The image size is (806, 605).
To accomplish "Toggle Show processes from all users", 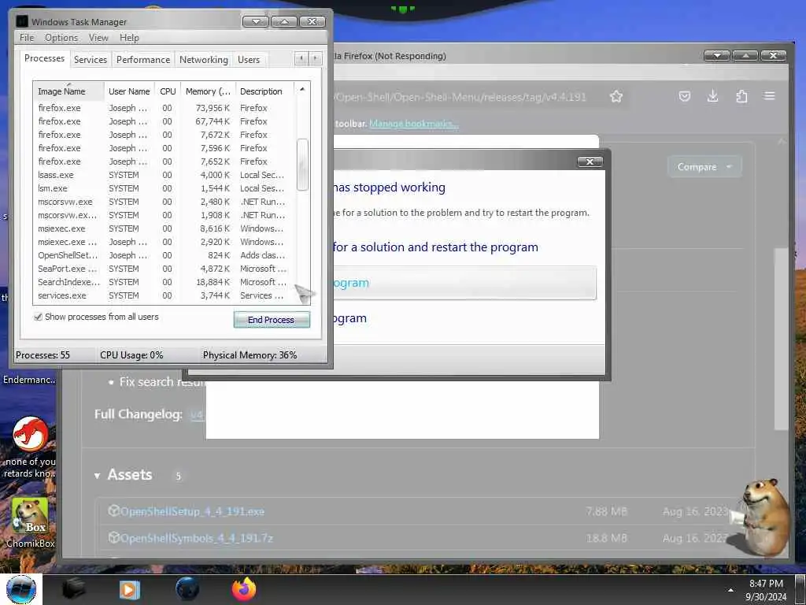I will pos(38,317).
